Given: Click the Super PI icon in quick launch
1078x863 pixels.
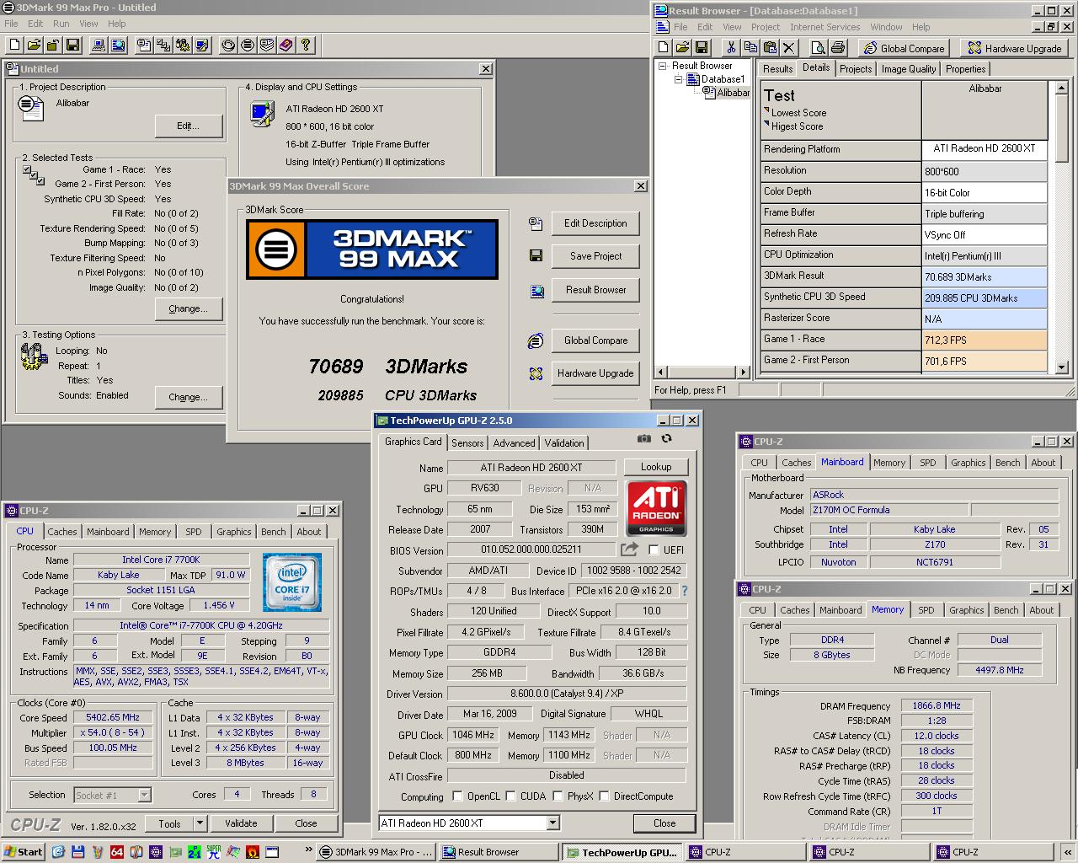Looking at the screenshot, I should pos(214,852).
